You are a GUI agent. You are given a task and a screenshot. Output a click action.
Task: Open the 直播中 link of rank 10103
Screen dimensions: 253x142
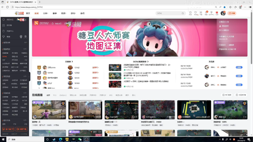[x=95, y=83]
